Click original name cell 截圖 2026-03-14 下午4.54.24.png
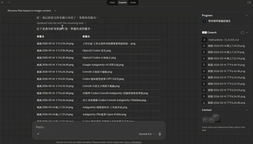 coord(55,44)
